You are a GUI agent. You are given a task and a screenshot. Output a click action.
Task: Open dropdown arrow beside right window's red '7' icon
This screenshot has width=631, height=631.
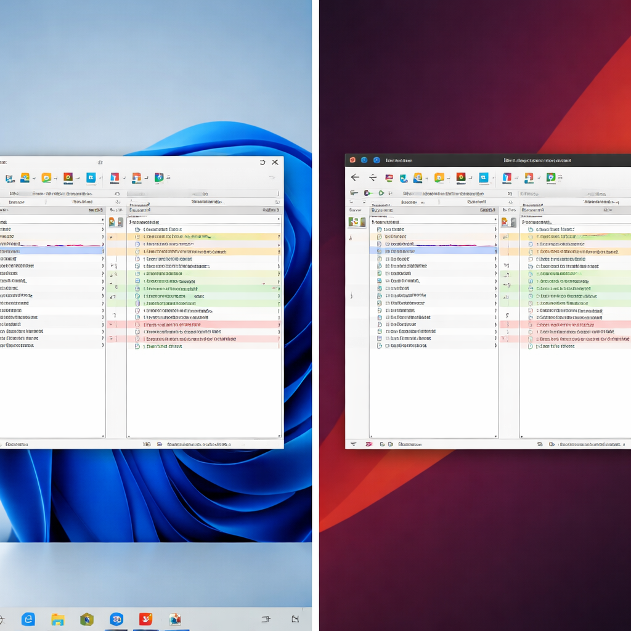pos(515,178)
